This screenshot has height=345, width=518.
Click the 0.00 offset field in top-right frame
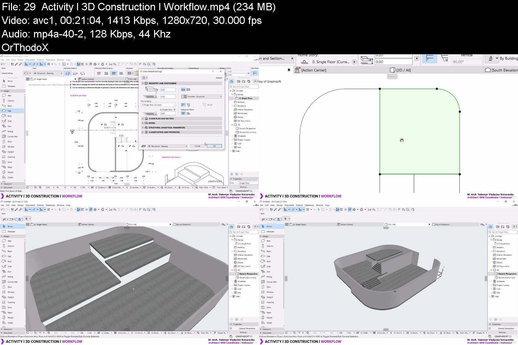tap(394, 62)
